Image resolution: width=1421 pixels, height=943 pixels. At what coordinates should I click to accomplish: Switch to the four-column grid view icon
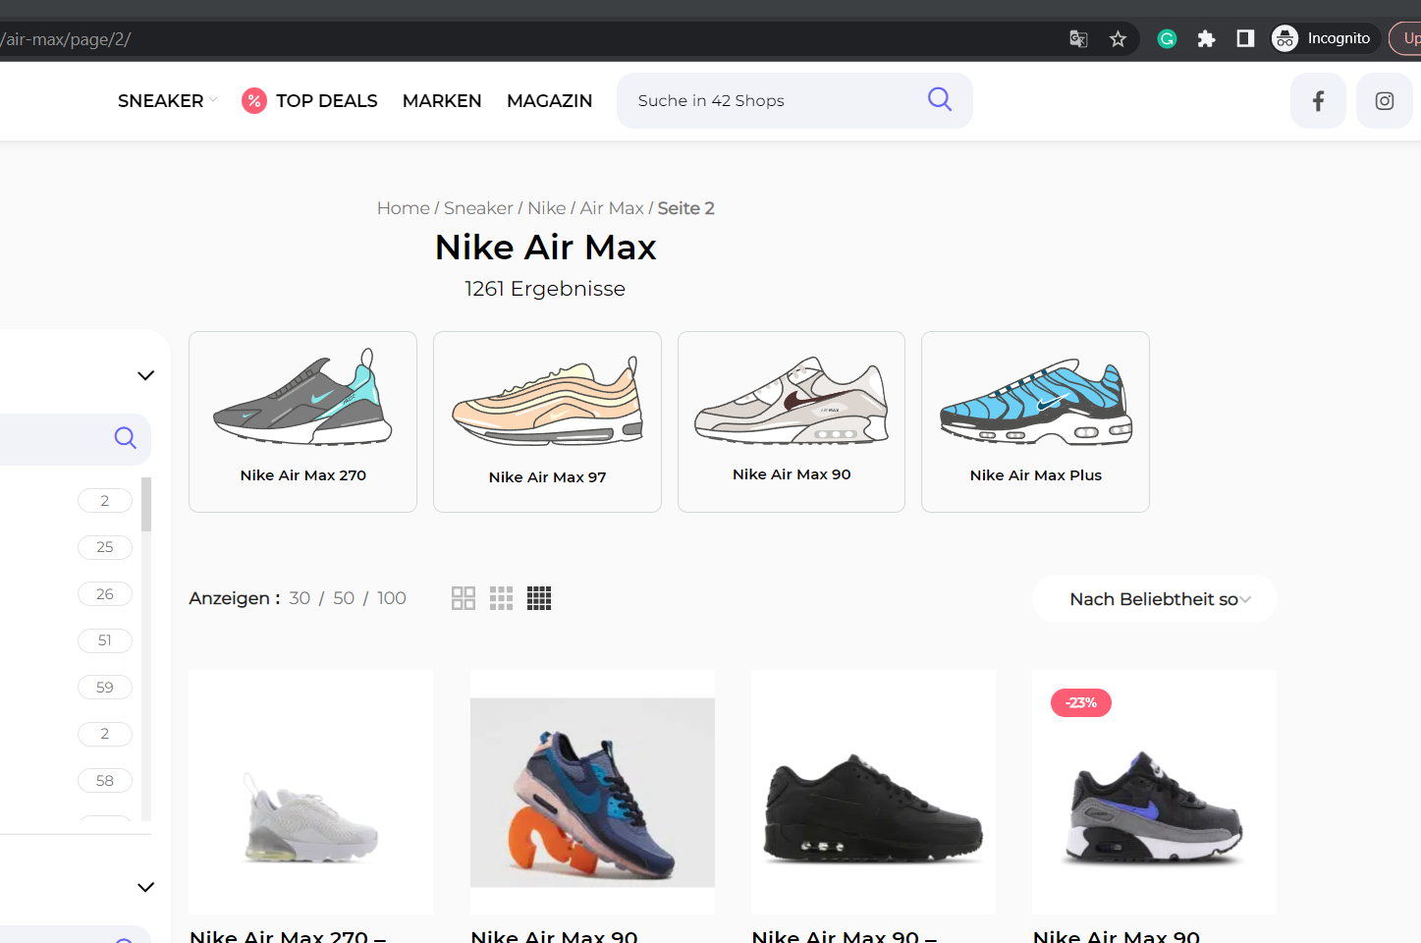tap(539, 598)
